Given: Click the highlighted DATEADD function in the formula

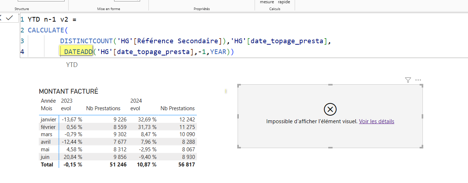Looking at the screenshot, I should (x=78, y=52).
